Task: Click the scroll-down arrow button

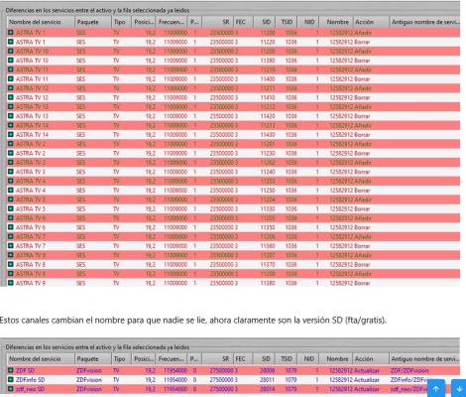Action: coord(459,389)
